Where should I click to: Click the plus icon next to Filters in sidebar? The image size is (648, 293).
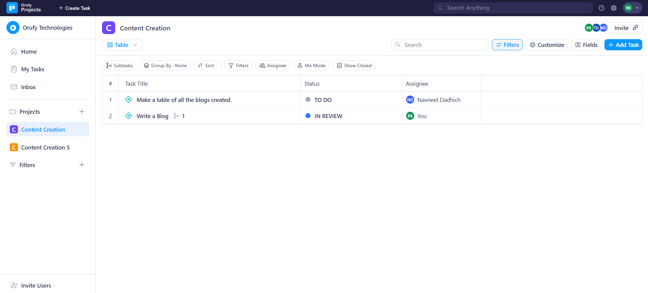[82, 165]
